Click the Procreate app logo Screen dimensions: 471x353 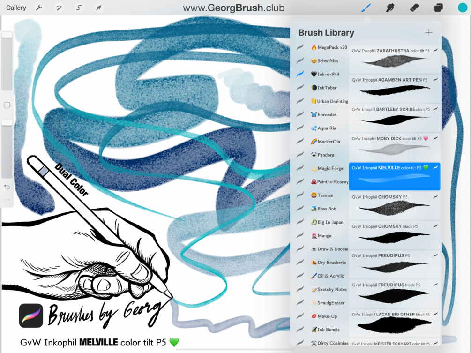pyautogui.click(x=31, y=315)
